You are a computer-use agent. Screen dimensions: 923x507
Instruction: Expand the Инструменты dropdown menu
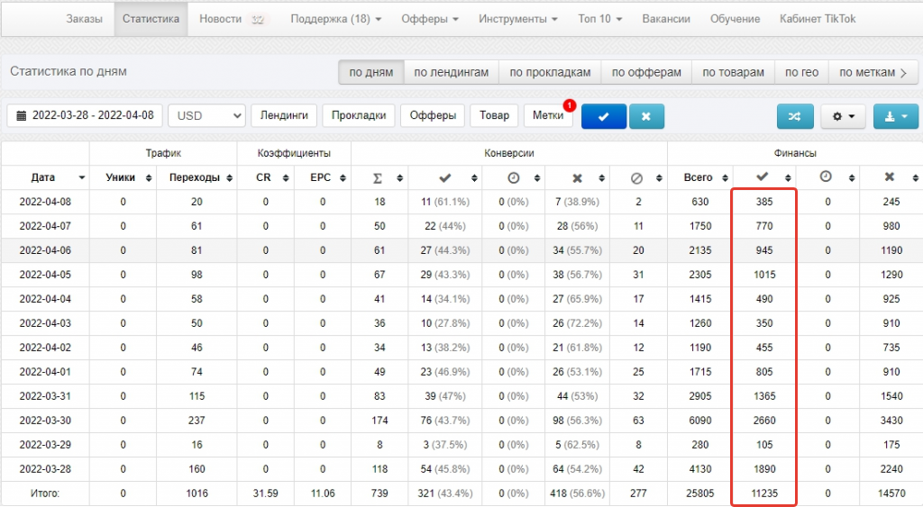click(517, 19)
